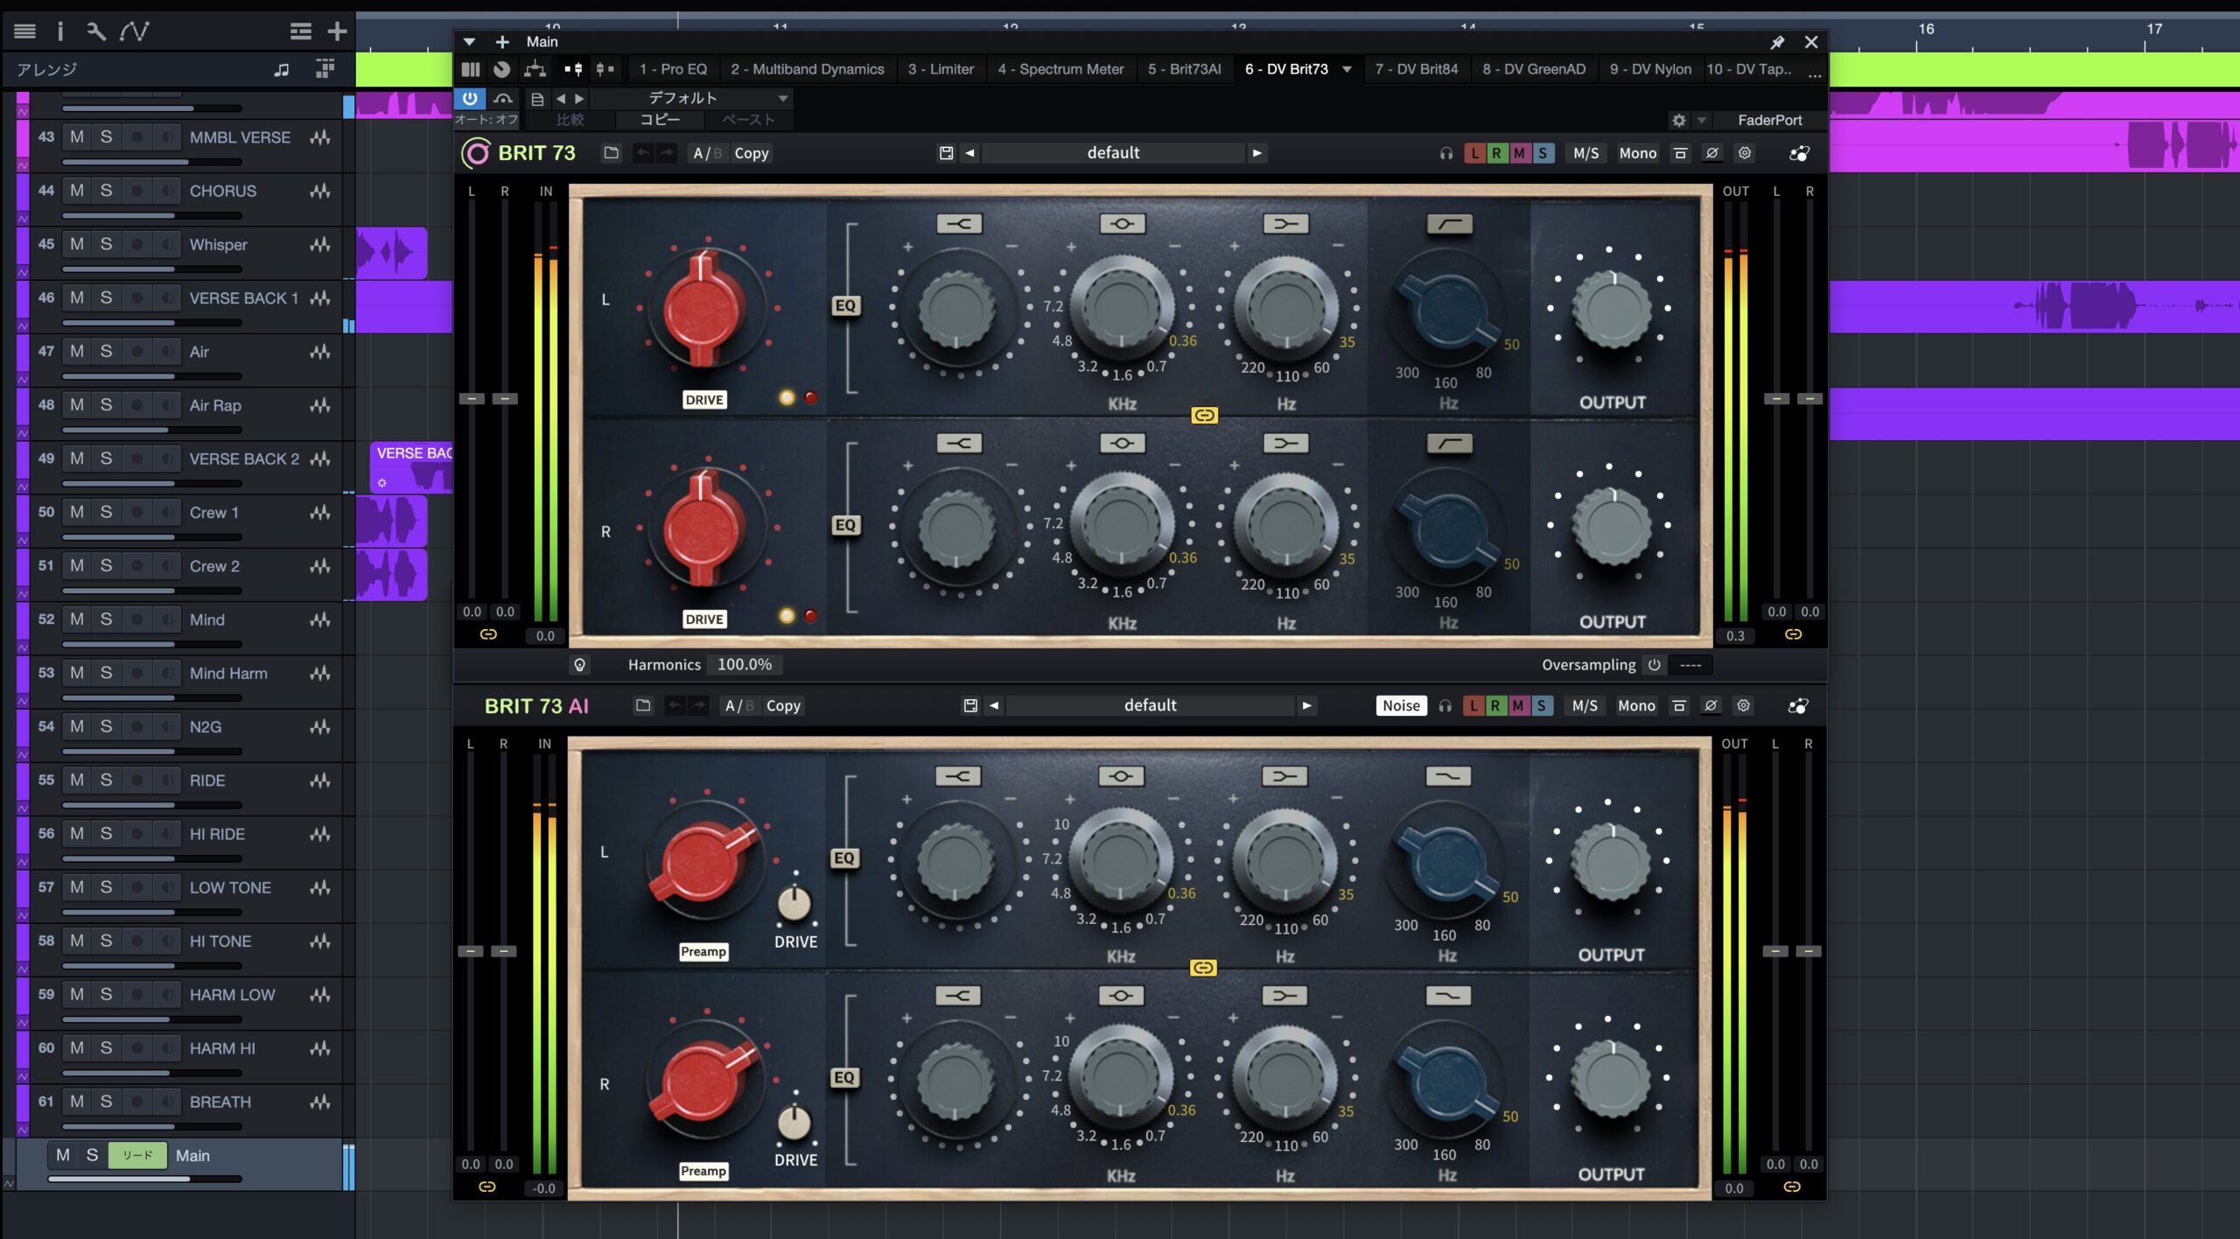Open Brit 73 AI preset folder icon

[643, 705]
